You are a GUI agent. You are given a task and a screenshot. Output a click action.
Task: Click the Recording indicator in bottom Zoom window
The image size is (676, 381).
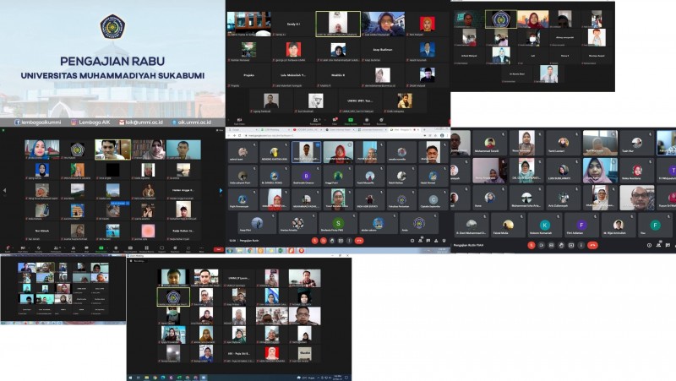[137, 261]
